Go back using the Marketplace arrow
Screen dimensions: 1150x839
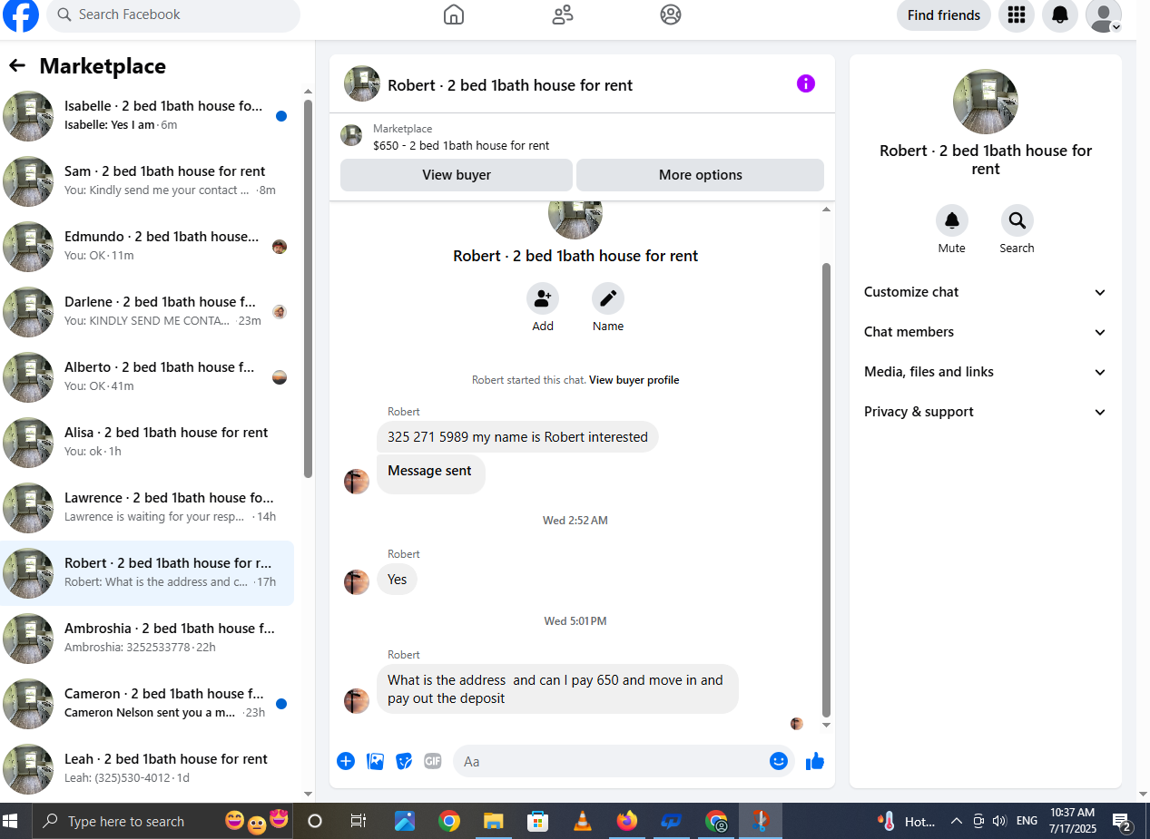(17, 65)
